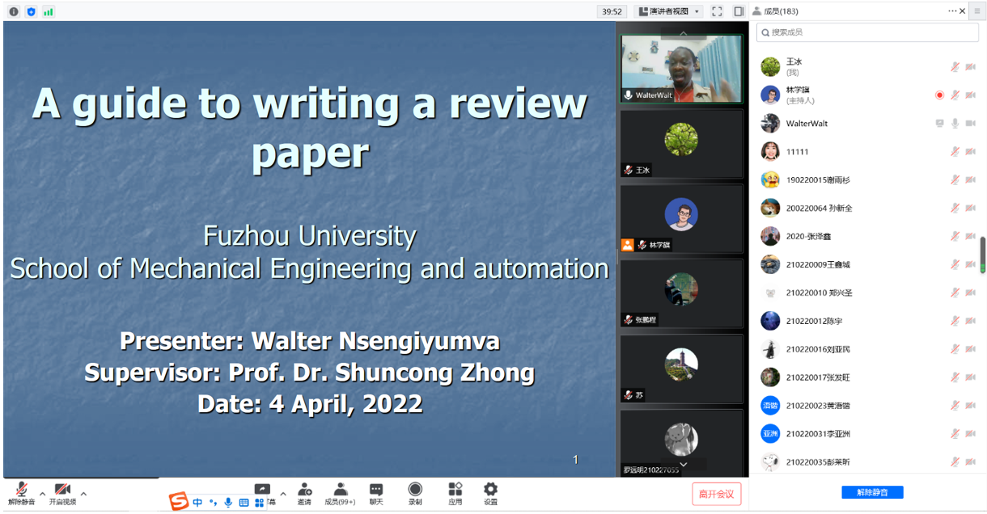Toggle the members side panel icon

739,11
